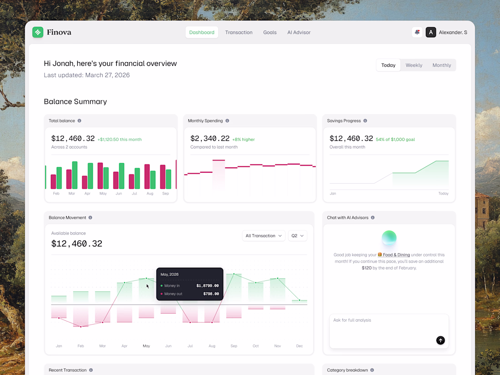Show info icon next to Recent Transaction
500x375 pixels.
91,370
